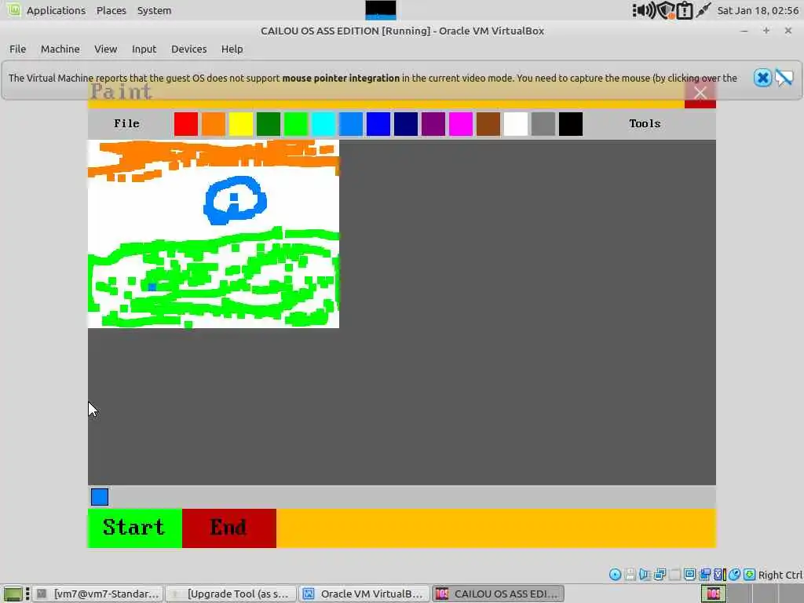Switch to Oracle VM VirtualBox taskbar item
Screen dimensions: 804x603
pos(364,594)
